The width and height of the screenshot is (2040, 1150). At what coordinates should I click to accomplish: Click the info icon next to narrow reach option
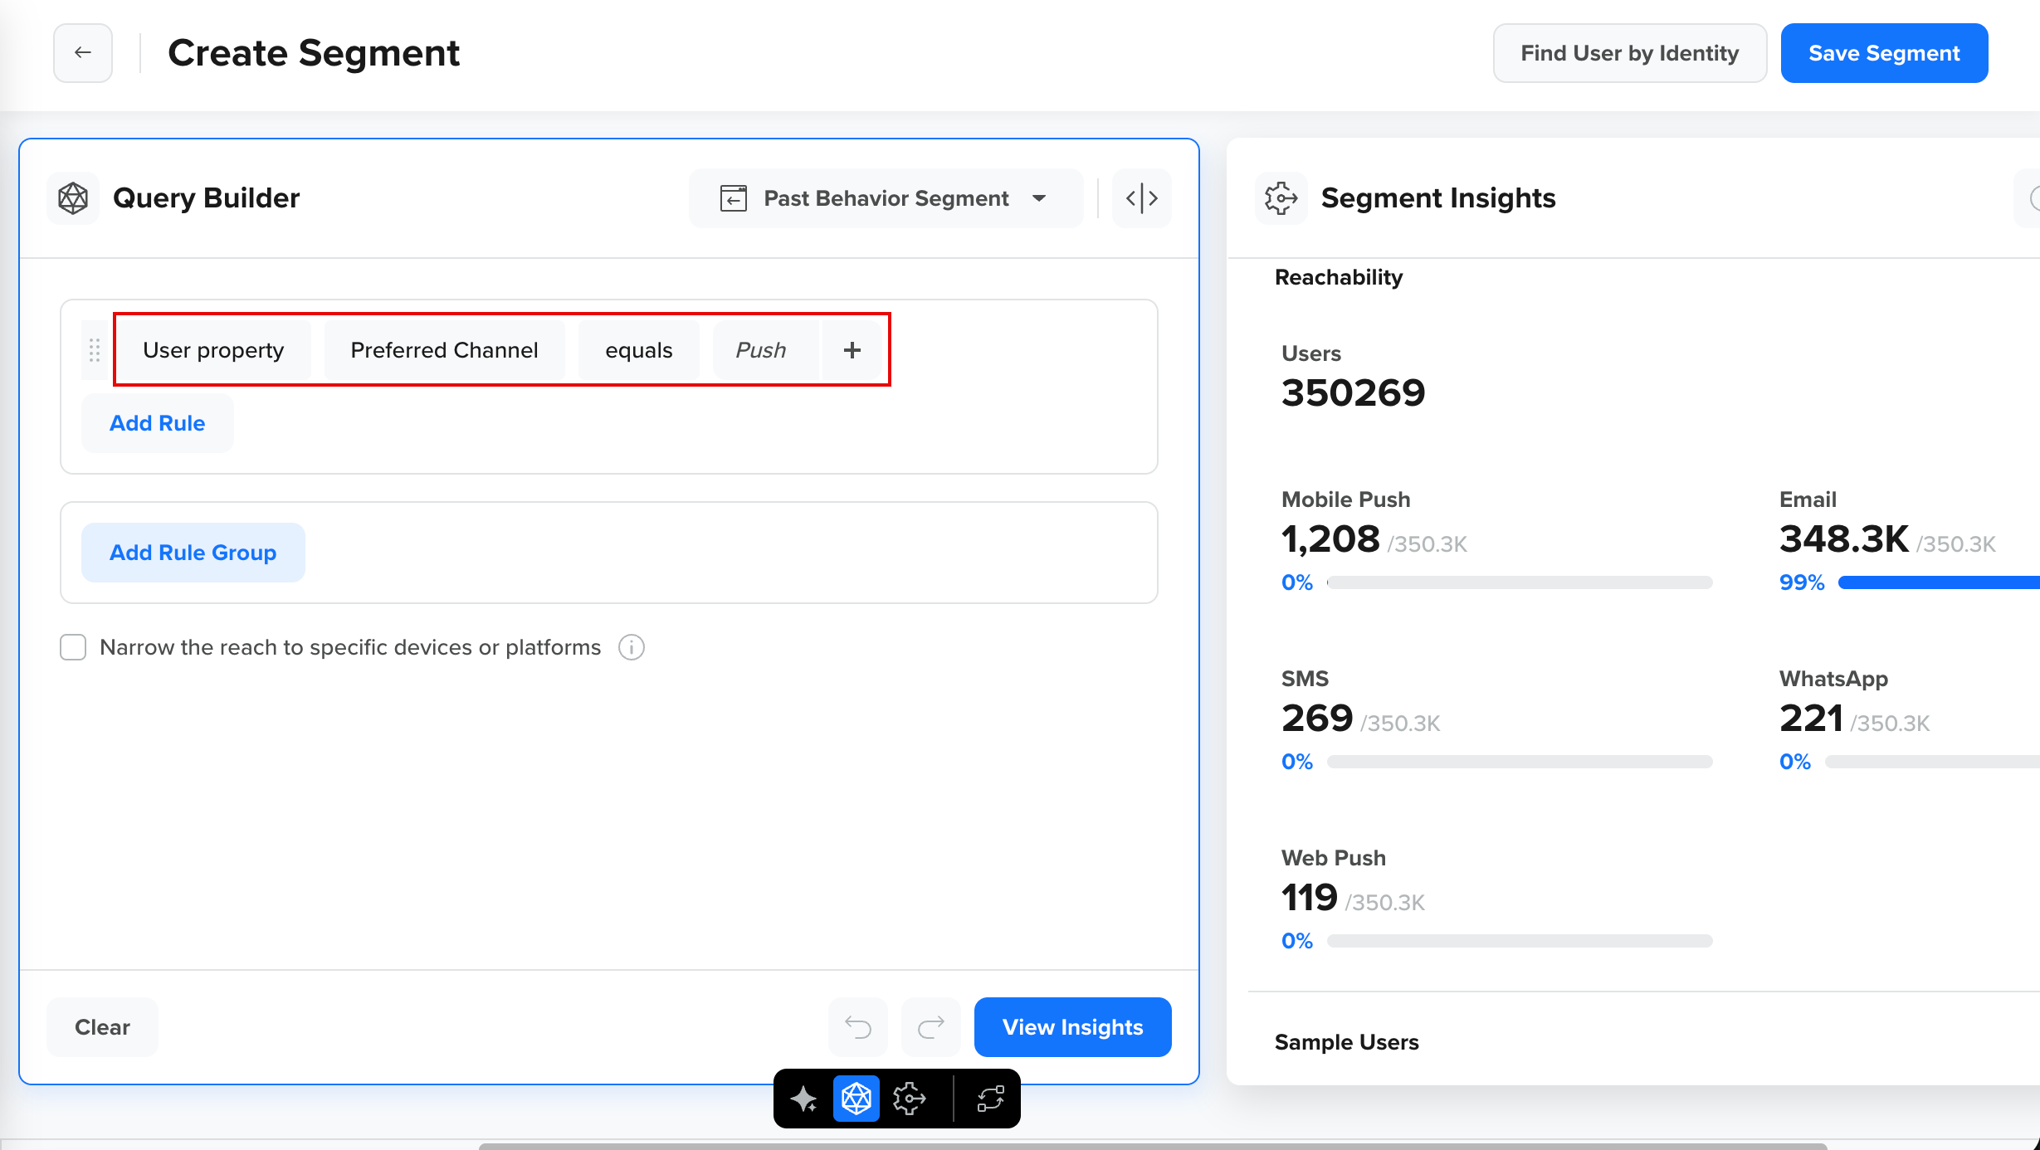point(632,647)
